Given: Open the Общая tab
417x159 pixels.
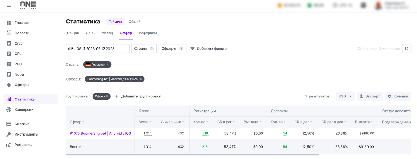Looking at the screenshot, I should pyautogui.click(x=73, y=33).
